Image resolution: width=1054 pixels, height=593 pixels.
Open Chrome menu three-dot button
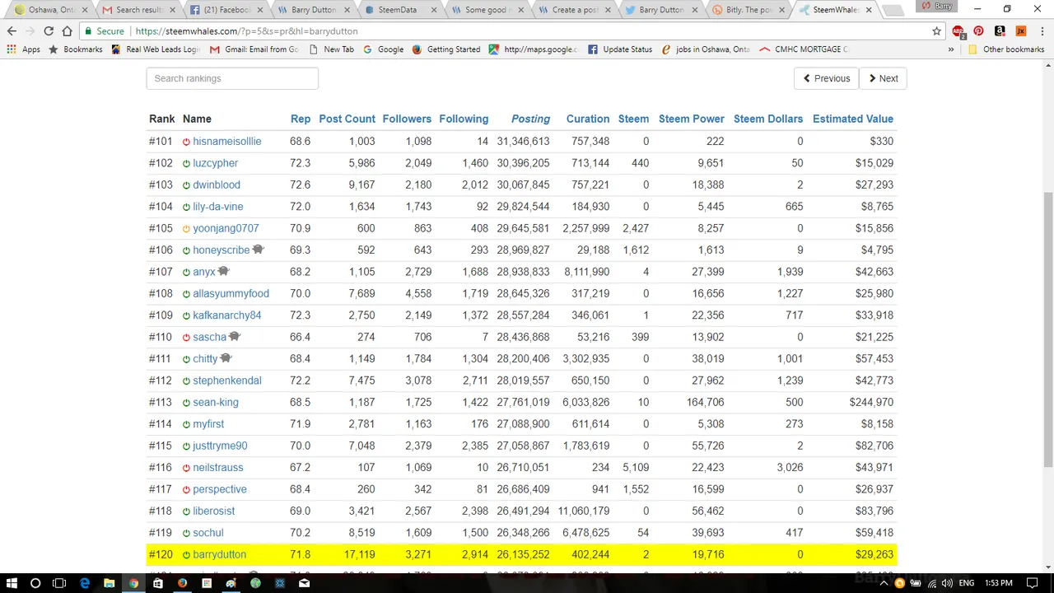coord(1041,31)
